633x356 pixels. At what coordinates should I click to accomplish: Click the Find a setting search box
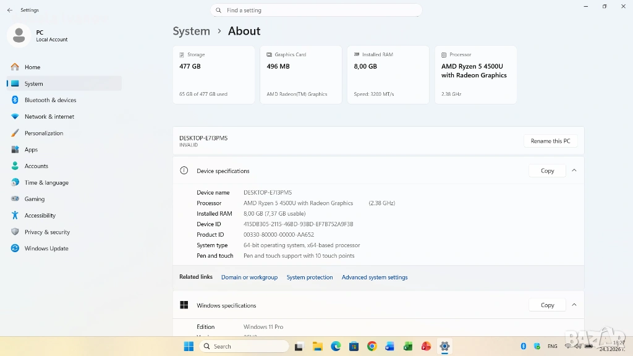coord(316,11)
